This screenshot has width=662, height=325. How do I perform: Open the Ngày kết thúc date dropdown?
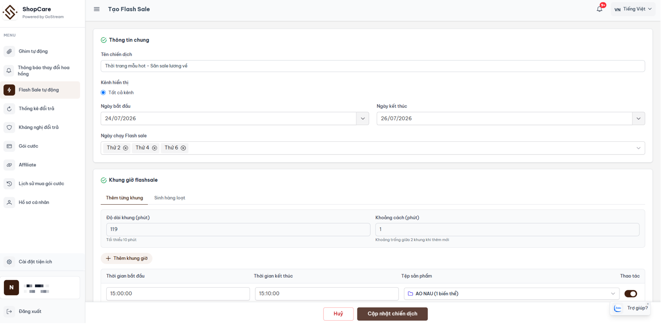point(639,119)
